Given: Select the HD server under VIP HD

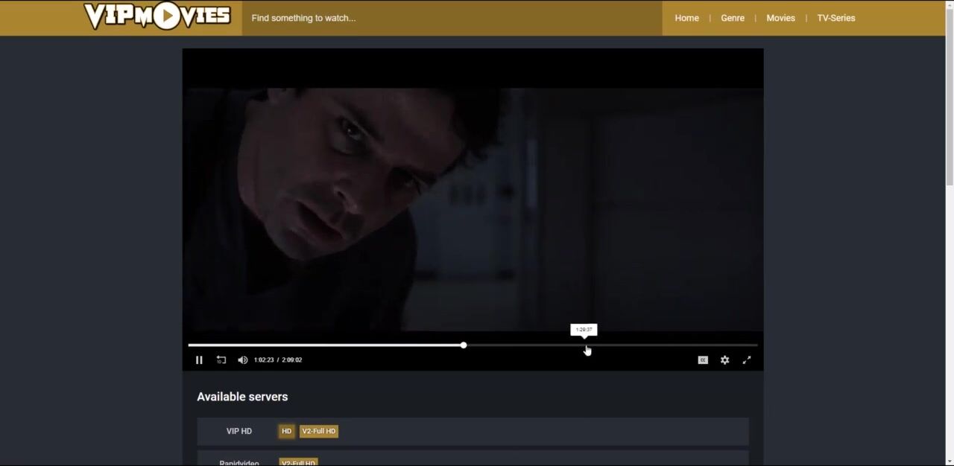Looking at the screenshot, I should point(286,431).
